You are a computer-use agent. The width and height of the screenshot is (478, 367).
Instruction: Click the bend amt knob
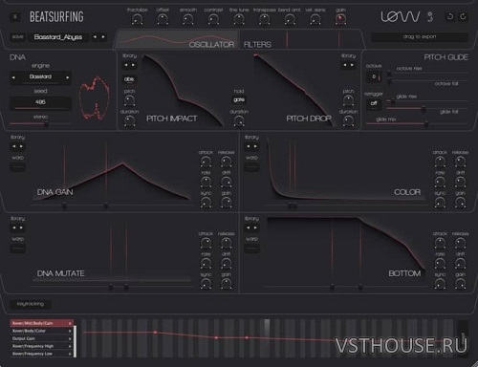[290, 20]
